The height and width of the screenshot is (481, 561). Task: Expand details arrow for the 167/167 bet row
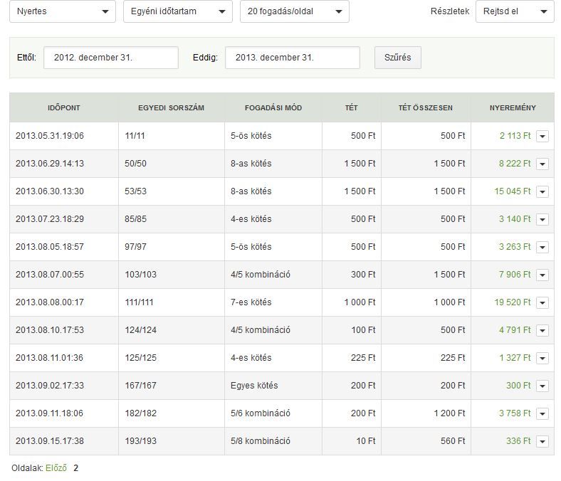tap(542, 386)
